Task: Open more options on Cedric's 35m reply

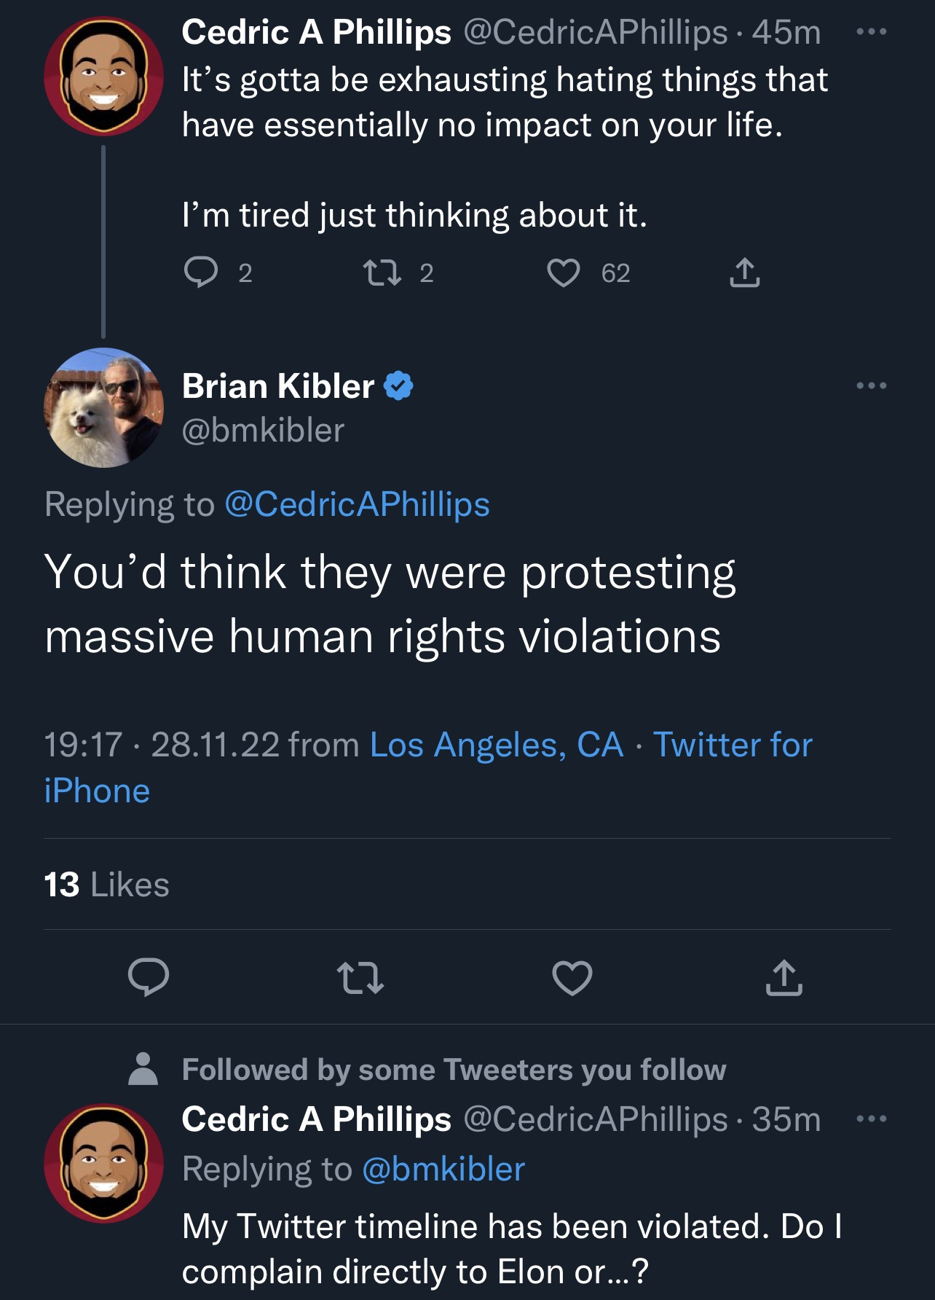Action: [872, 1119]
